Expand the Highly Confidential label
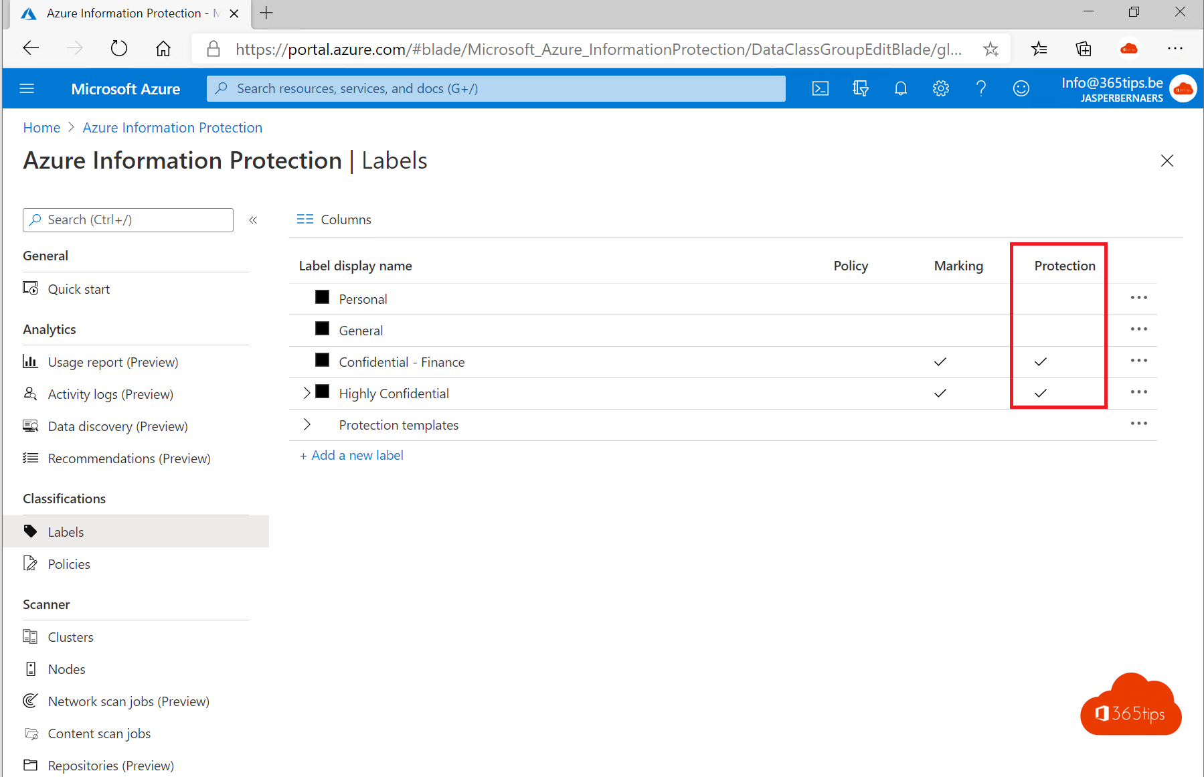The width and height of the screenshot is (1204, 777). (x=307, y=393)
